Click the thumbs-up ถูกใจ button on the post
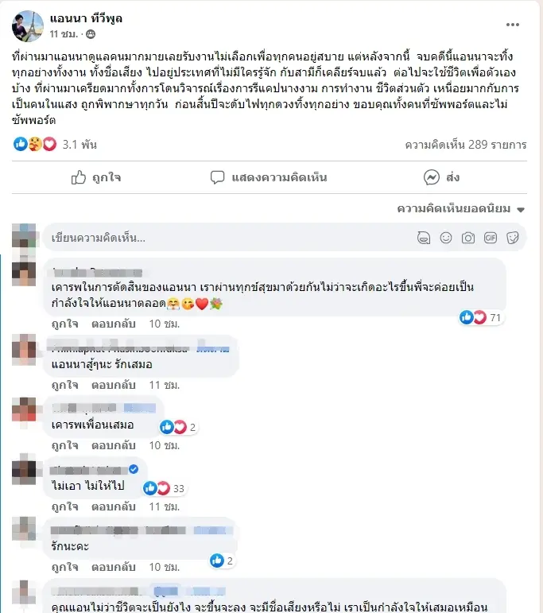The height and width of the screenshot is (613, 543). 96,177
